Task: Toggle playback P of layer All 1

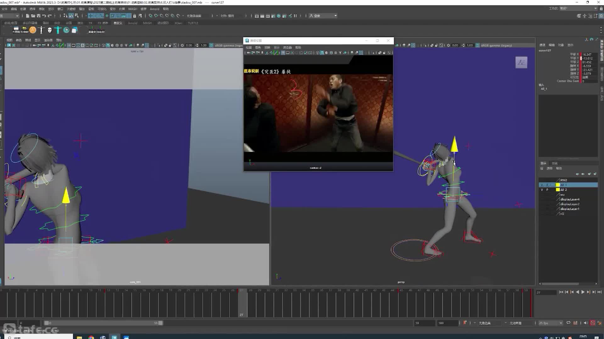Action: (x=547, y=185)
